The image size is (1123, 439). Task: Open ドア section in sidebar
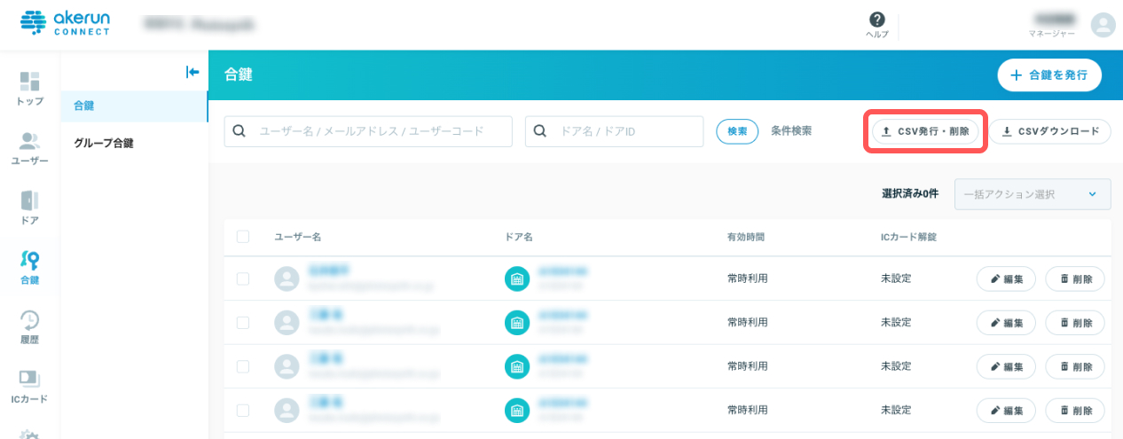(29, 208)
